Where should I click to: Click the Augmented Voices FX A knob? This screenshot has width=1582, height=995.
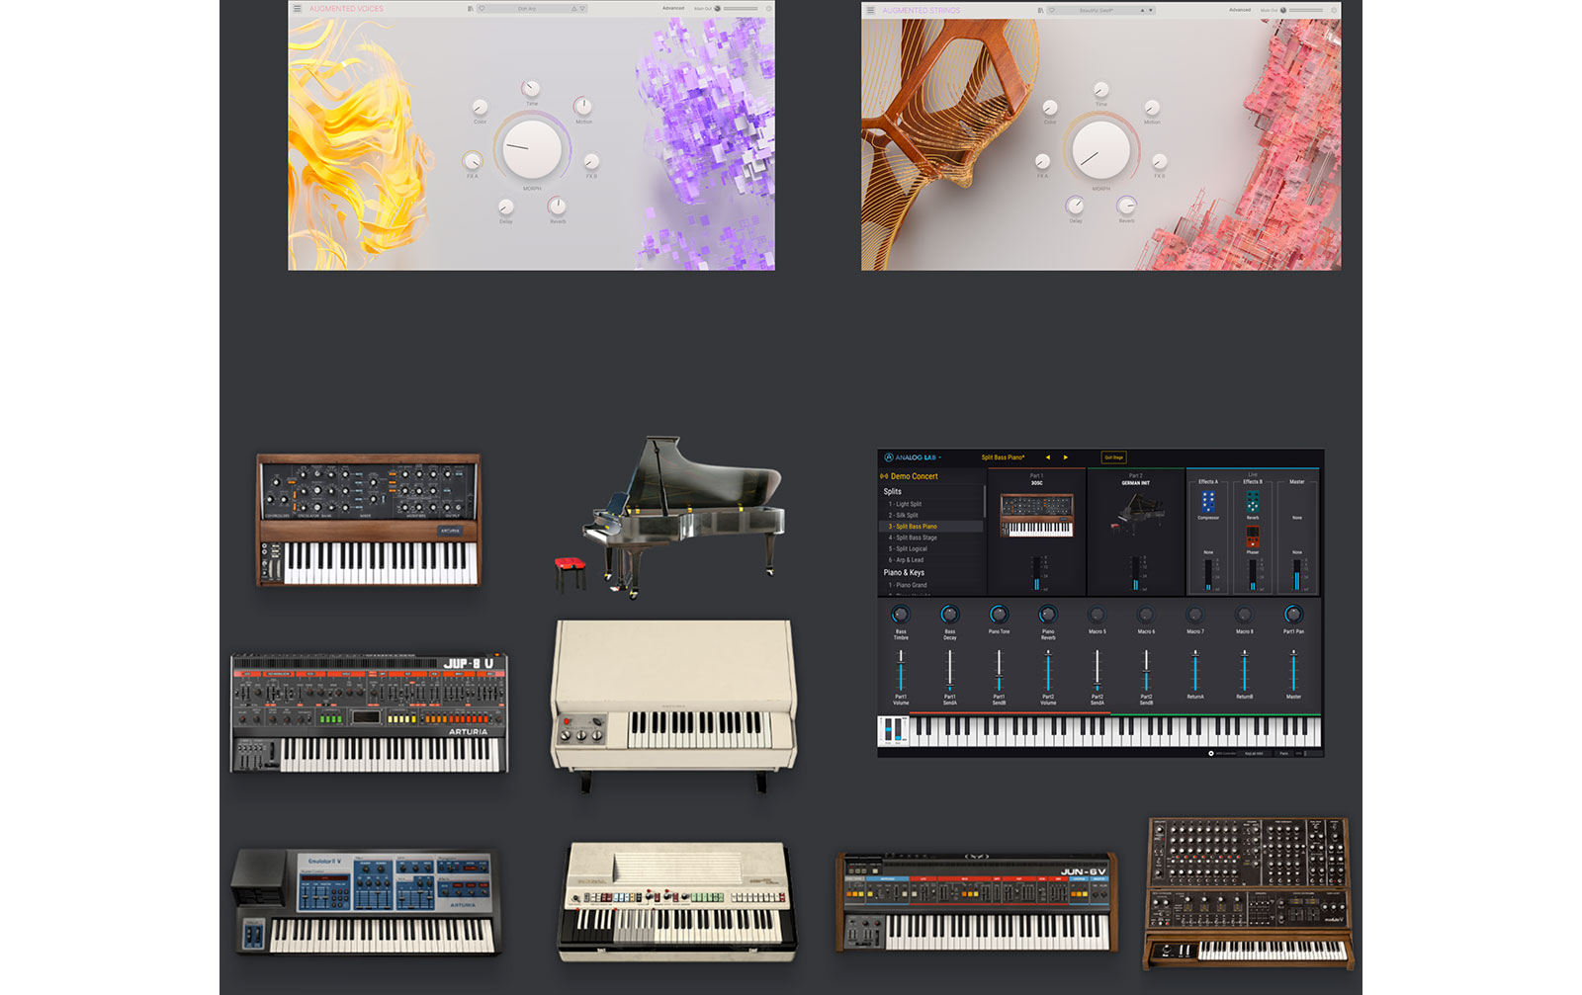click(473, 161)
